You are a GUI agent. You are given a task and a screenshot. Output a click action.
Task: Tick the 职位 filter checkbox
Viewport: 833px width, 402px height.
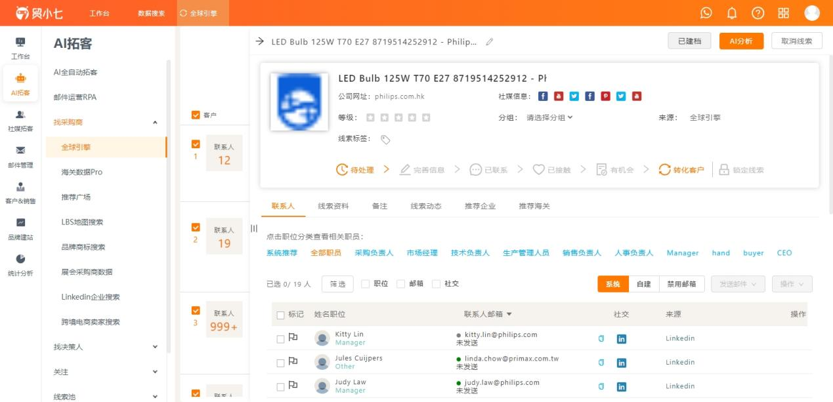[x=366, y=284]
